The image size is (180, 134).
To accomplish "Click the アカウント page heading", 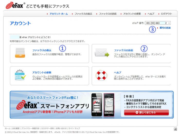I will click(x=20, y=23).
